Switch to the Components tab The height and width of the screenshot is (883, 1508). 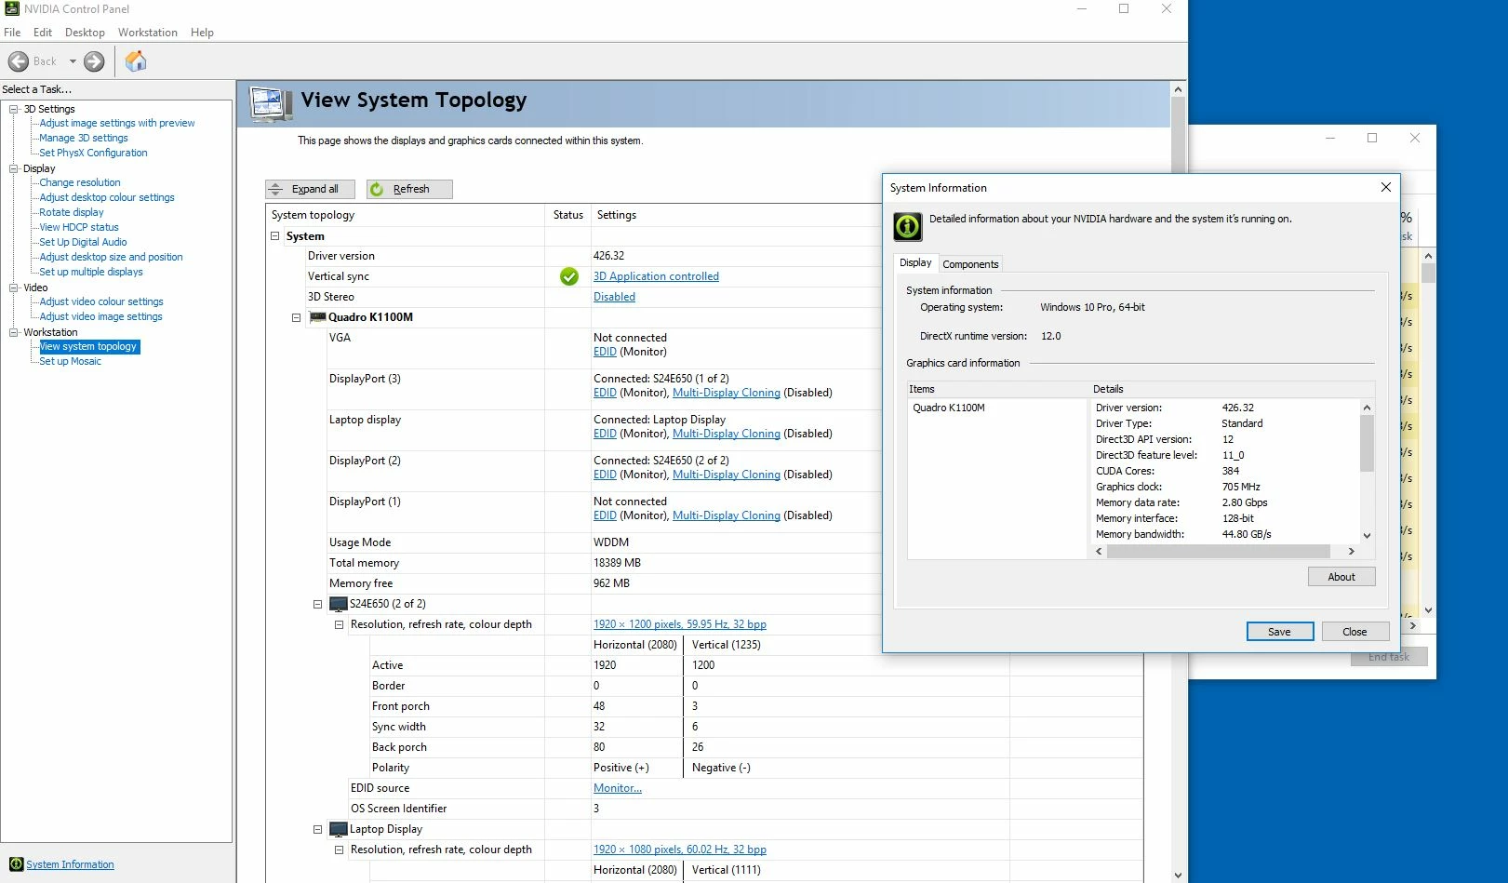[x=970, y=264]
